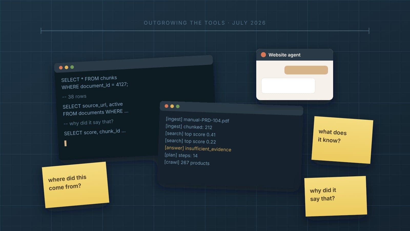410x231 pixels.
Task: Click the "[search] top score 0.22" line
Action: (x=190, y=141)
